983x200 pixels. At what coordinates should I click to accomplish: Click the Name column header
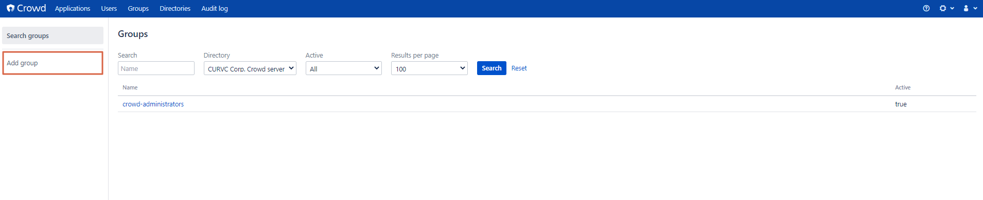pyautogui.click(x=130, y=87)
